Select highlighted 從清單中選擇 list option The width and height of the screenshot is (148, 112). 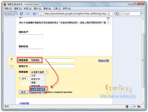38,89
